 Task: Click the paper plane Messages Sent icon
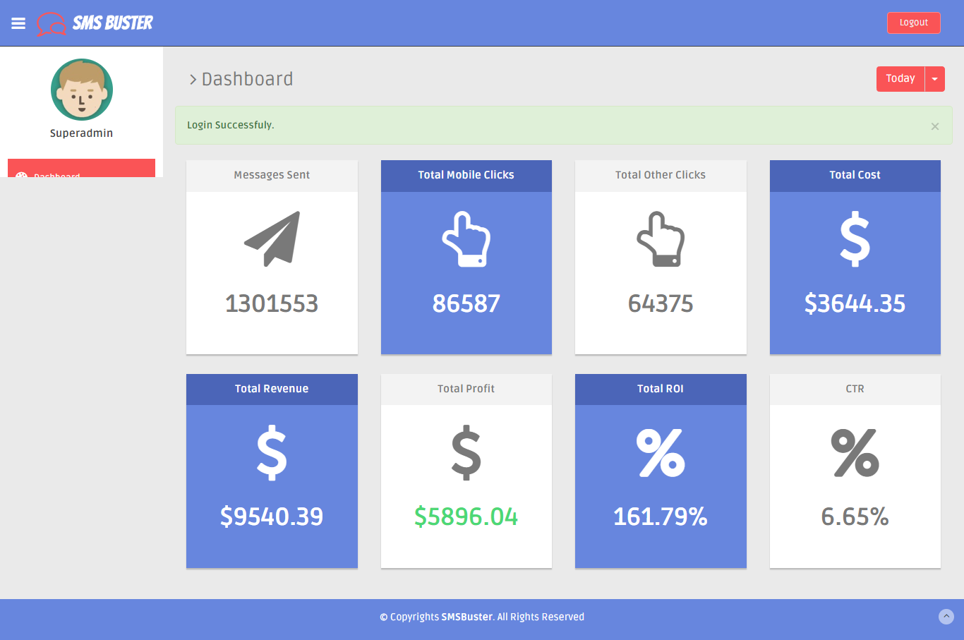tap(272, 239)
